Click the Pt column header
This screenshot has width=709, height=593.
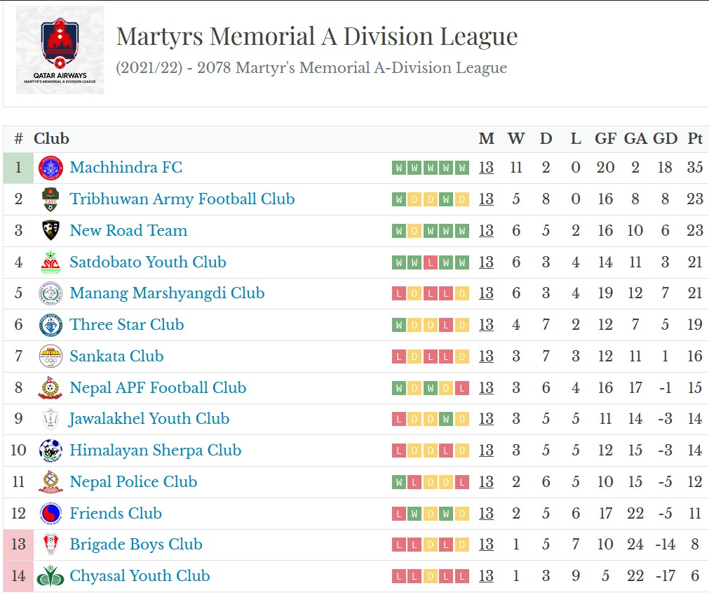point(694,139)
